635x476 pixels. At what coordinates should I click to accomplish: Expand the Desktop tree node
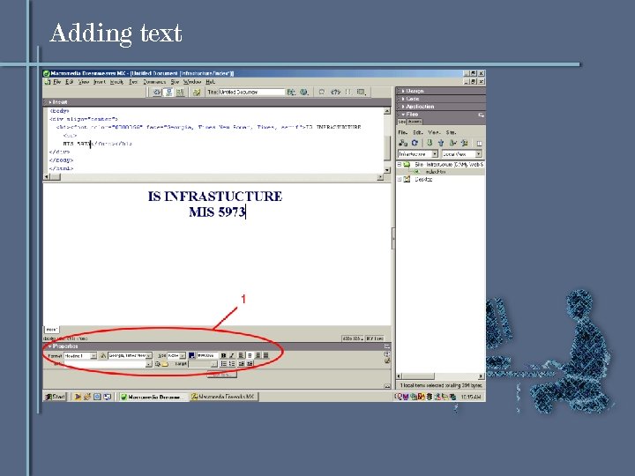pos(400,179)
